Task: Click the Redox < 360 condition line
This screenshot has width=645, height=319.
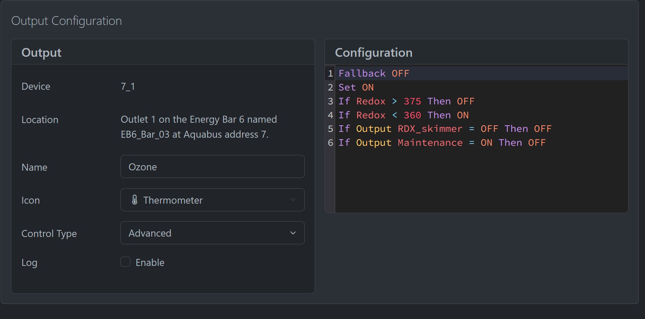Action: click(x=403, y=115)
